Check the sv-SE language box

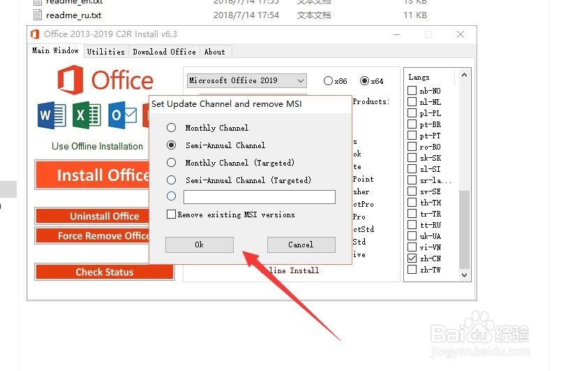click(x=412, y=191)
